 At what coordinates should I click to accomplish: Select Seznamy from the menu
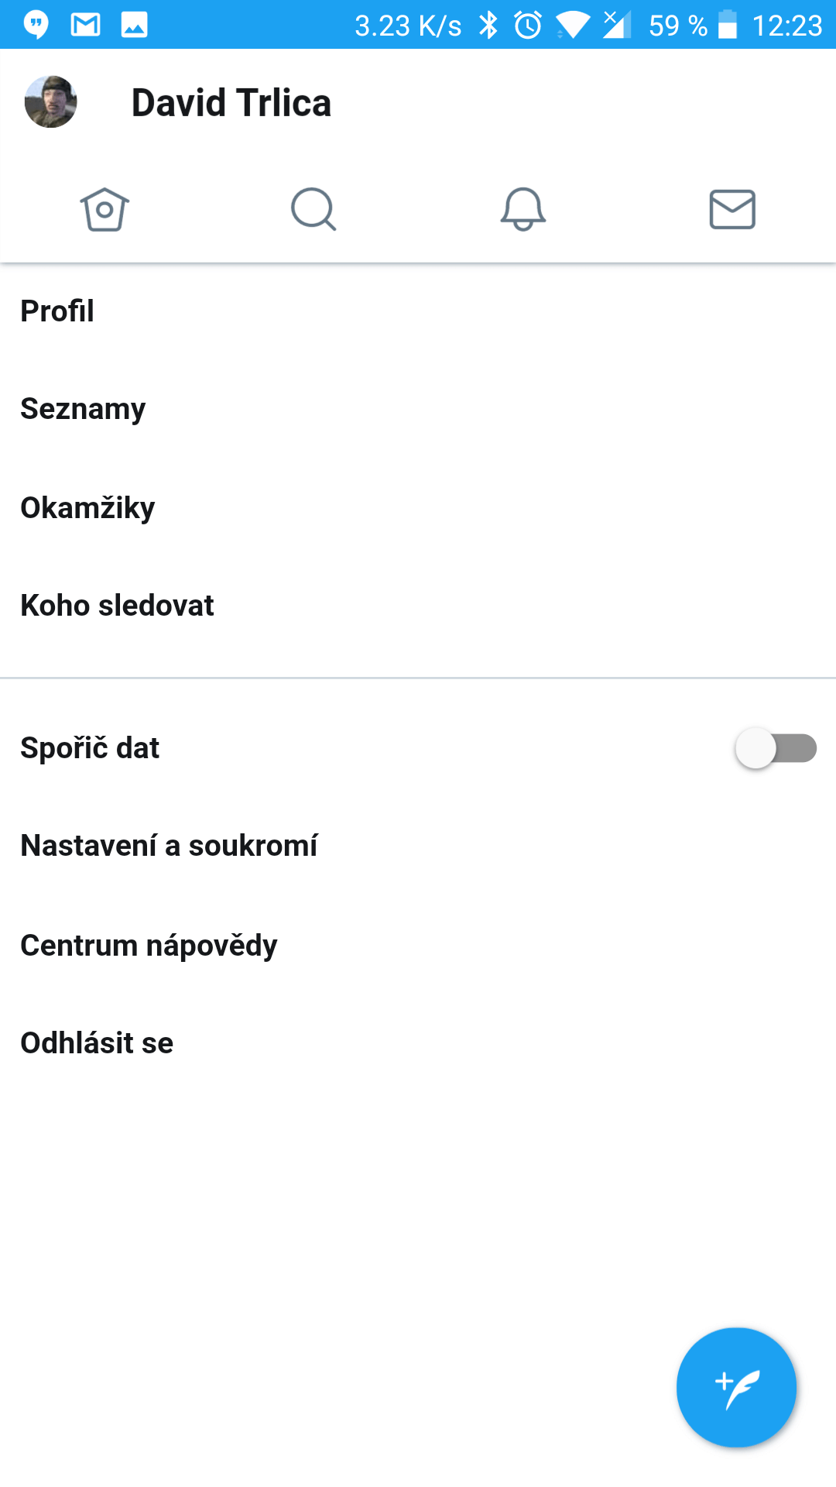[x=83, y=409]
